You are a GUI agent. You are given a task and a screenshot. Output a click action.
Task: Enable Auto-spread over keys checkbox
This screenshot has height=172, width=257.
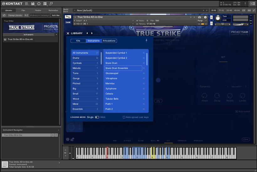124,117
